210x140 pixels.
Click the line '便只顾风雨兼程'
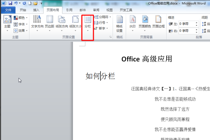tap(175, 119)
